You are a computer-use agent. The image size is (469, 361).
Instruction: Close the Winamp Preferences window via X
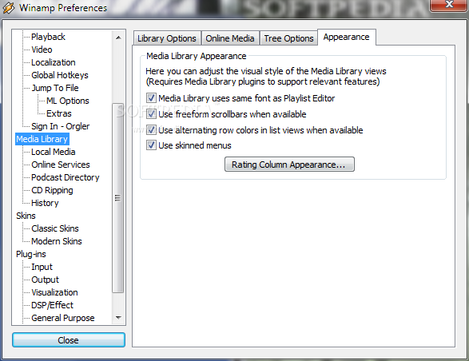coord(449,5)
